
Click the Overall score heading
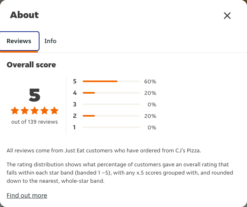point(31,65)
